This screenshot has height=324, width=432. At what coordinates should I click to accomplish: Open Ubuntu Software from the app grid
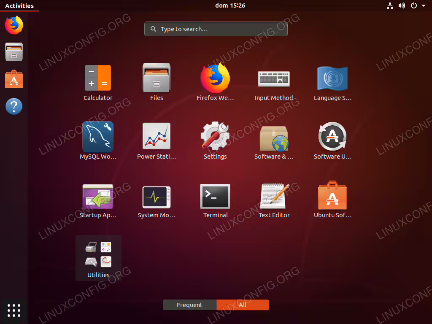(332, 195)
